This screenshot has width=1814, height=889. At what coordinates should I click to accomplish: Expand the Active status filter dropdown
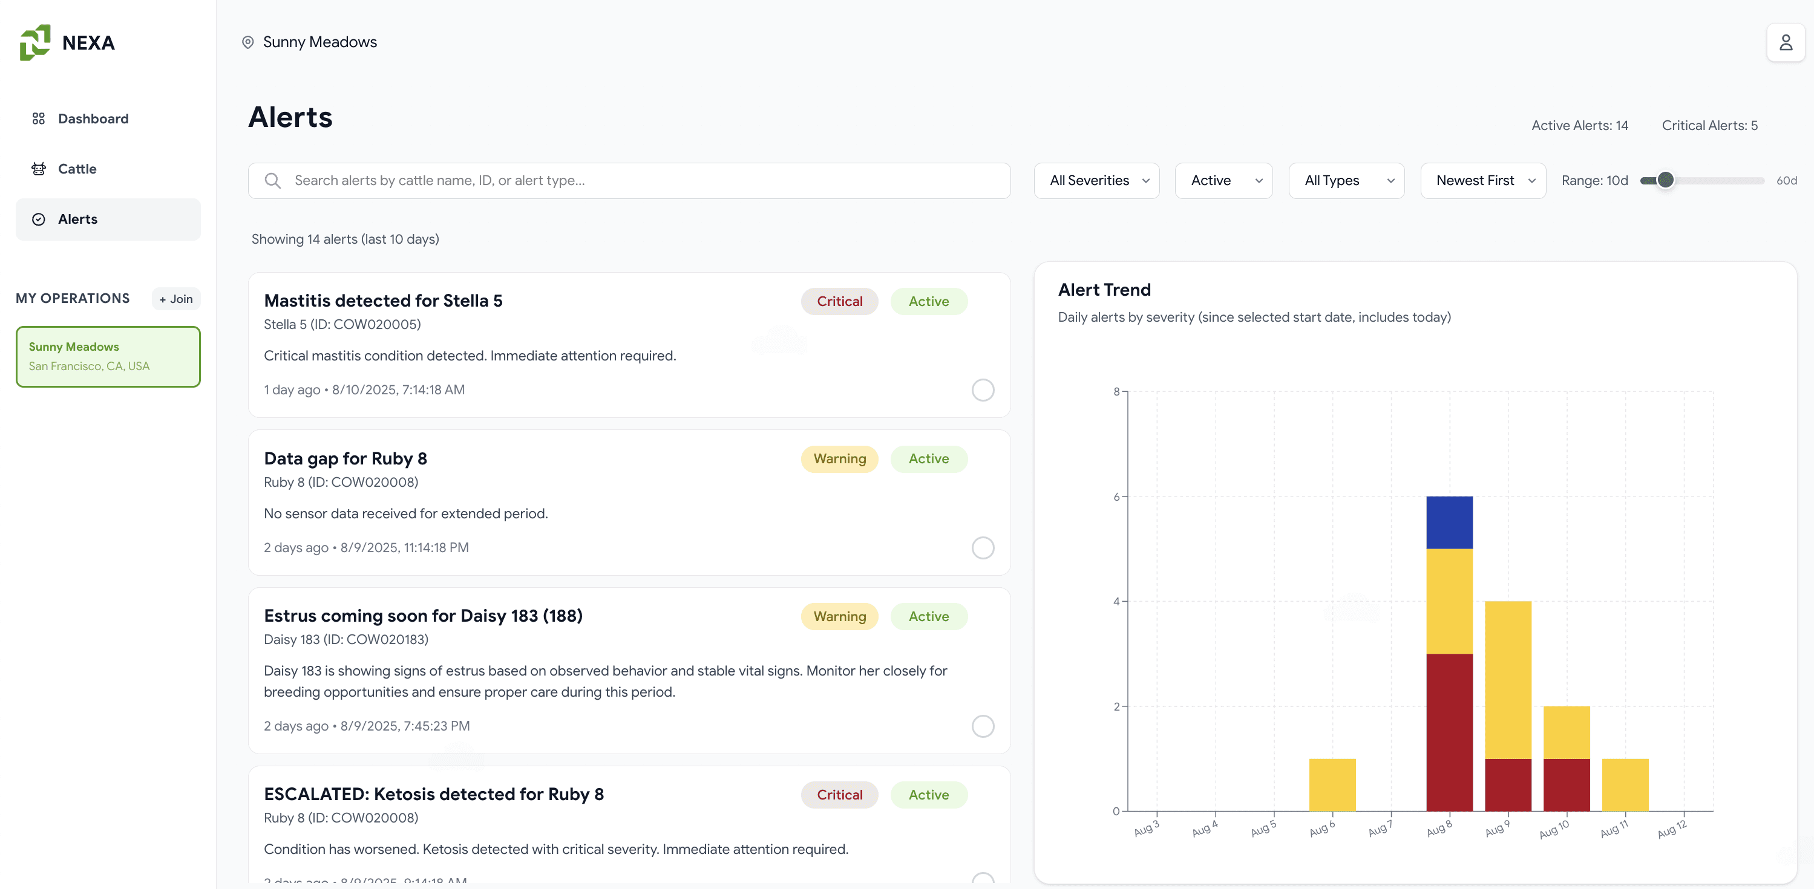(x=1223, y=181)
